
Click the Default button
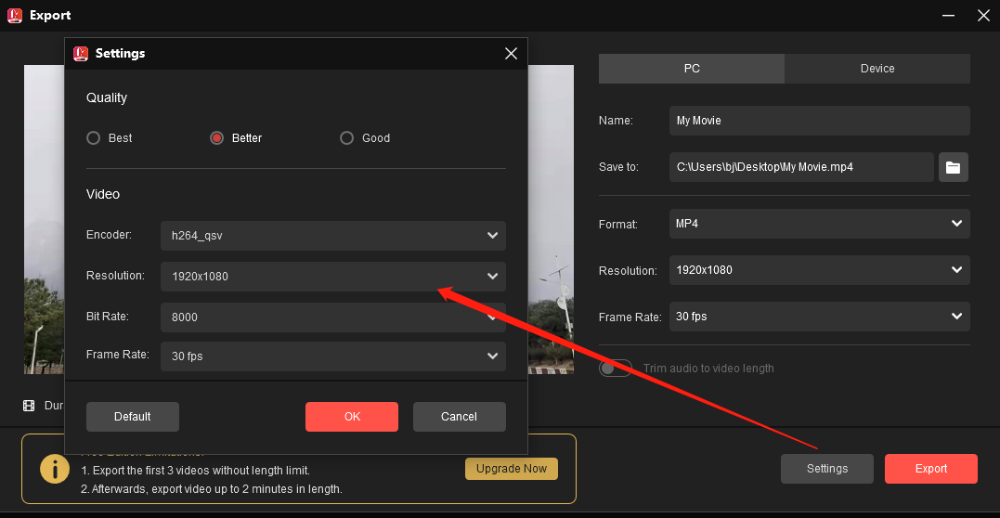133,417
